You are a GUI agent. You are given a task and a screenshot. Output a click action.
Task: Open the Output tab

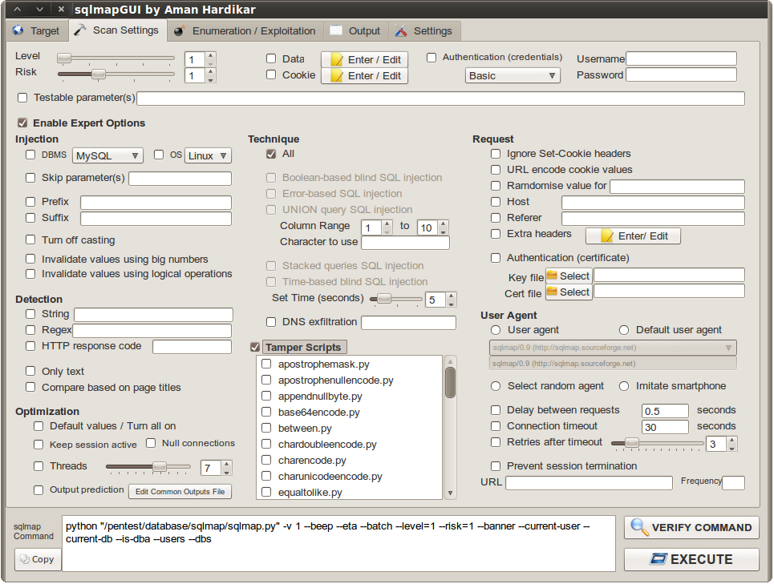[355, 30]
